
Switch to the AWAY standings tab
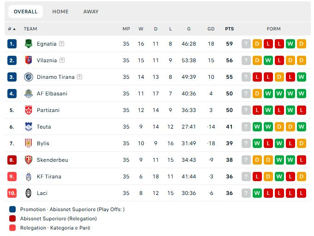[x=91, y=12]
